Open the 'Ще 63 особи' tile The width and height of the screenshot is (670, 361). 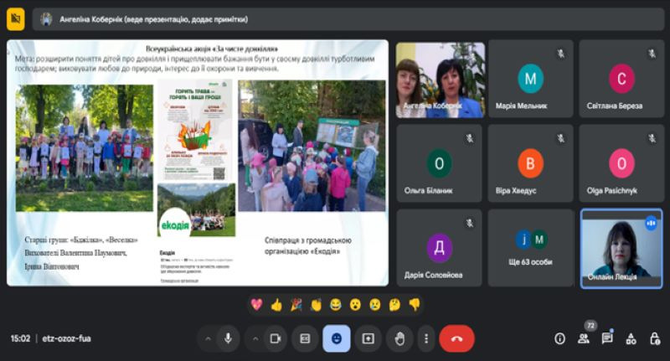coord(530,248)
